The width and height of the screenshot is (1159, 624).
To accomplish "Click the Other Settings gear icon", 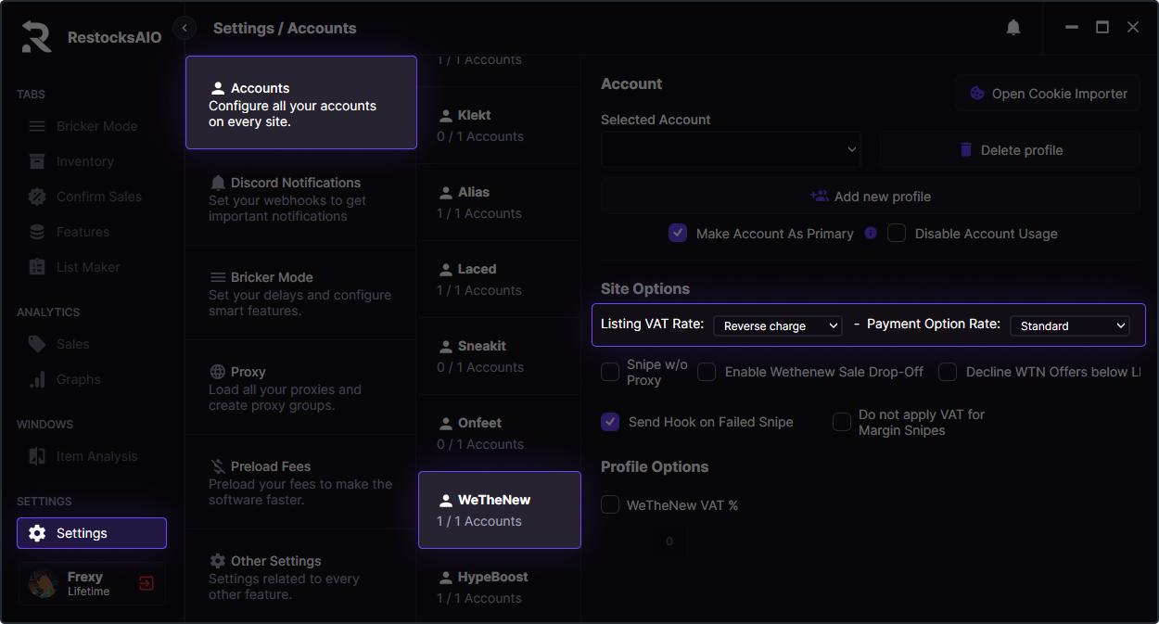I will click(218, 561).
